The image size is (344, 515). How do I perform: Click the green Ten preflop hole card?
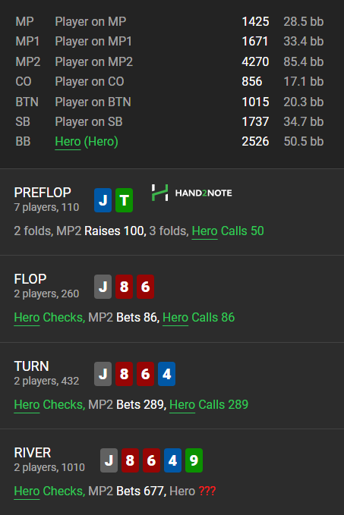pos(125,200)
